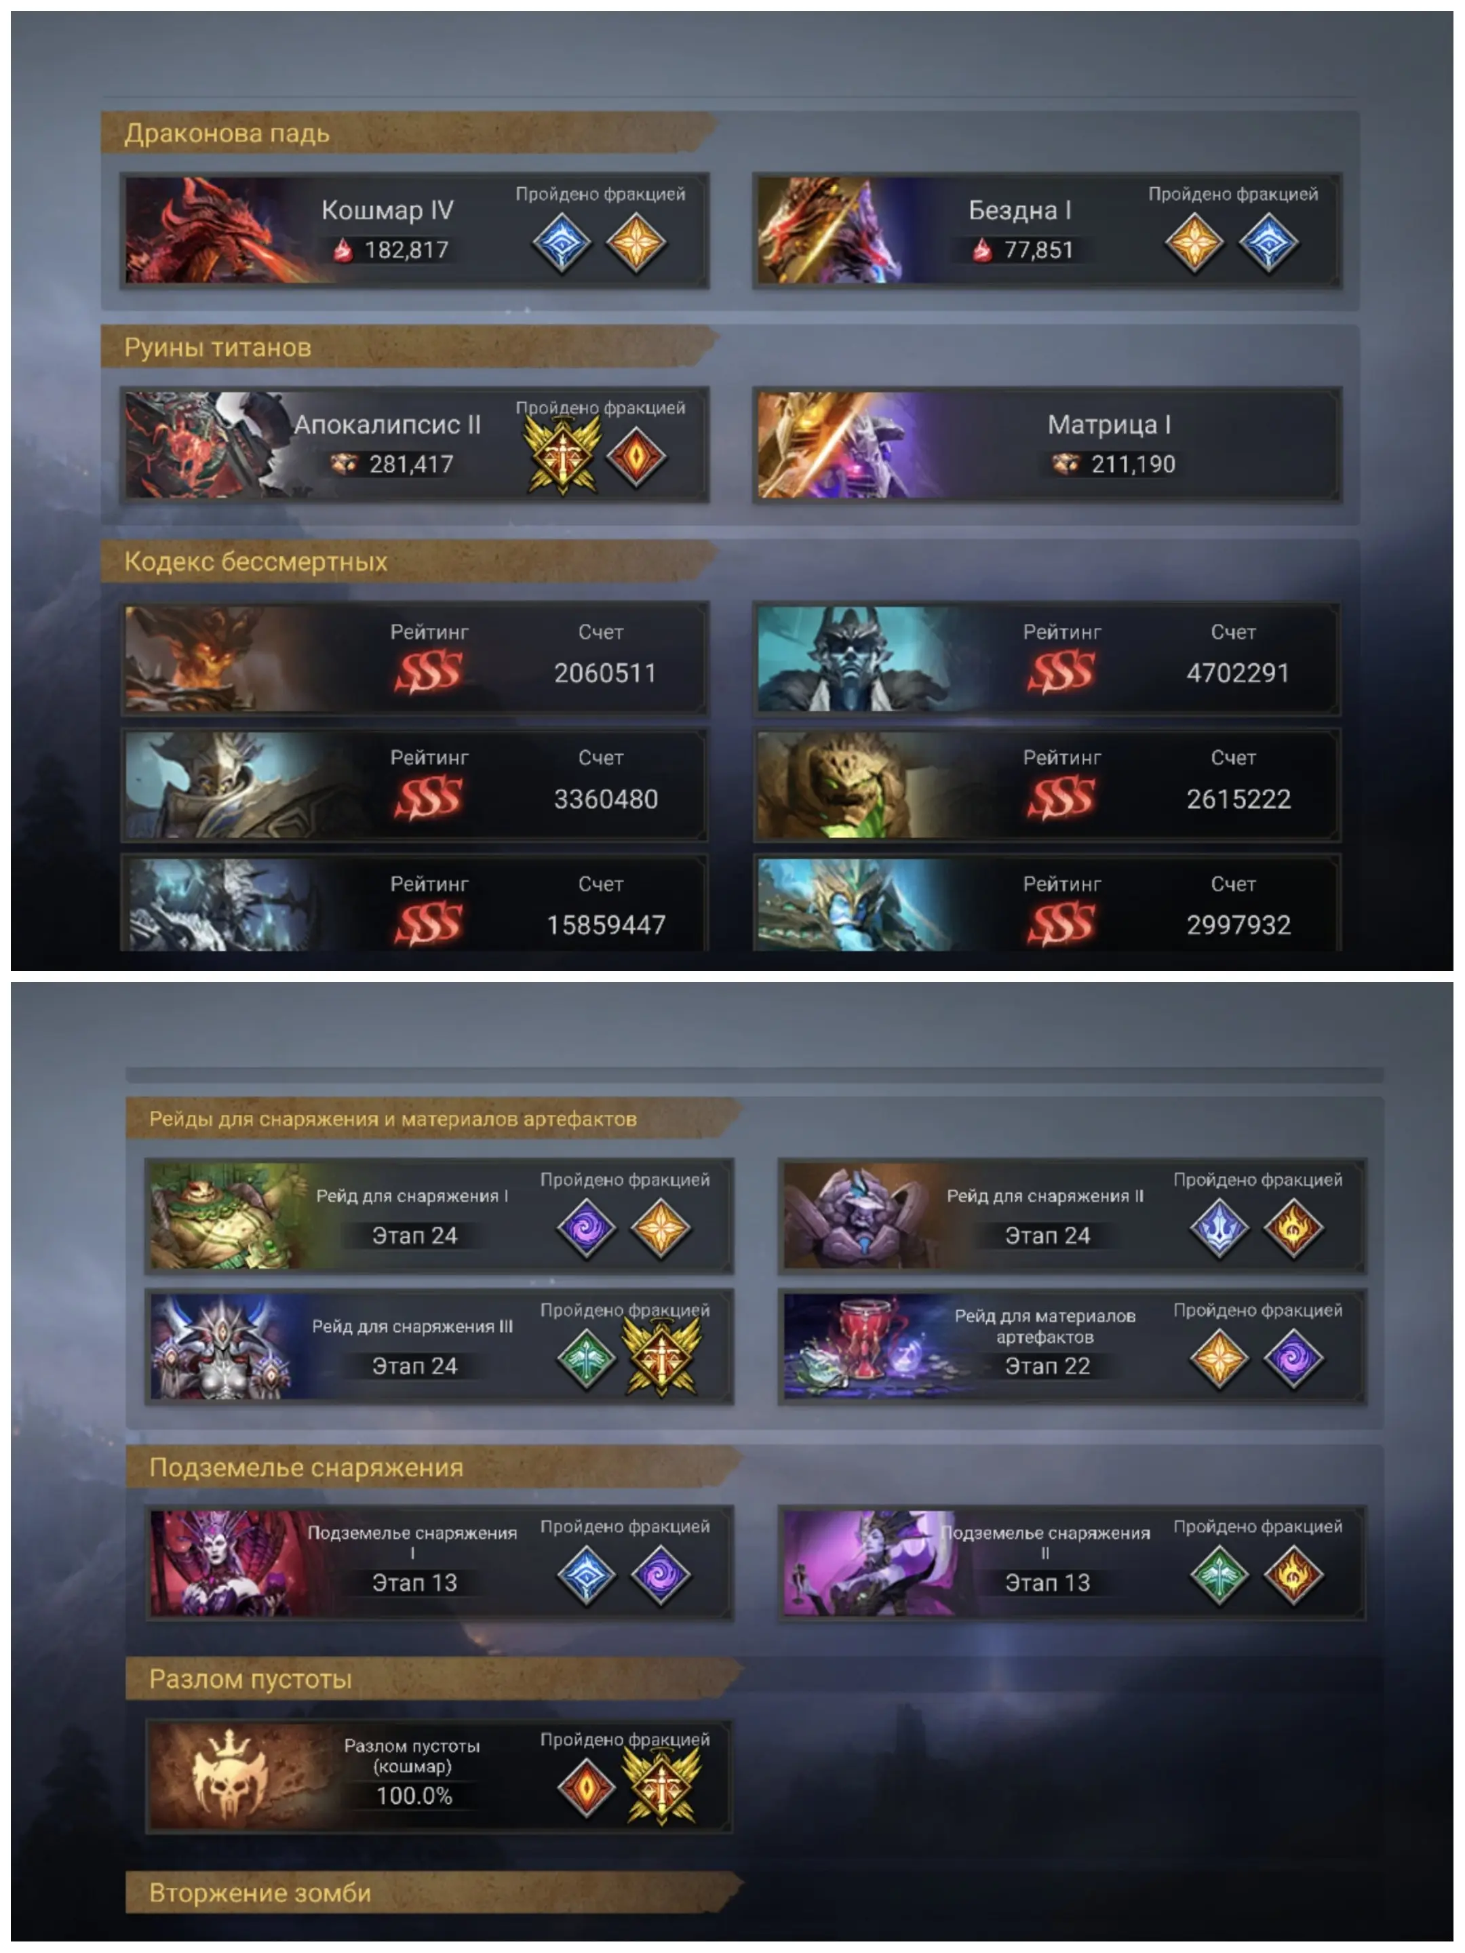Open the codex entry with score 15859447

coord(415,904)
